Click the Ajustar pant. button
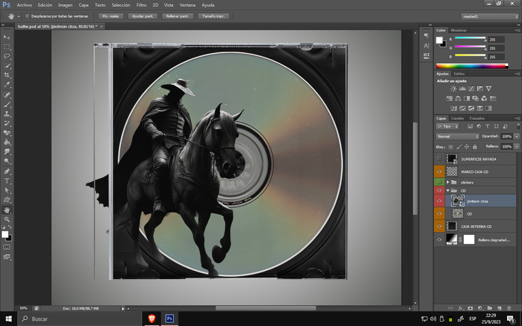 point(143,16)
